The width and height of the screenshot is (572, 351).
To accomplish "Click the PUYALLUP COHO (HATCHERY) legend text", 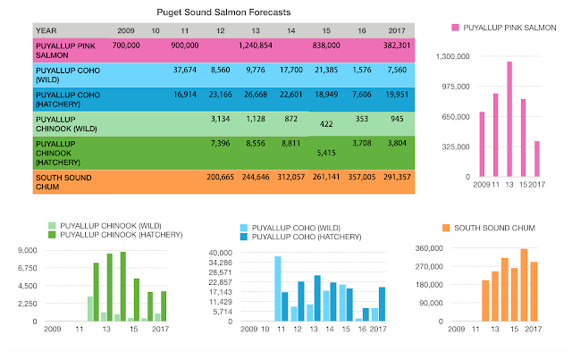I will (307, 237).
